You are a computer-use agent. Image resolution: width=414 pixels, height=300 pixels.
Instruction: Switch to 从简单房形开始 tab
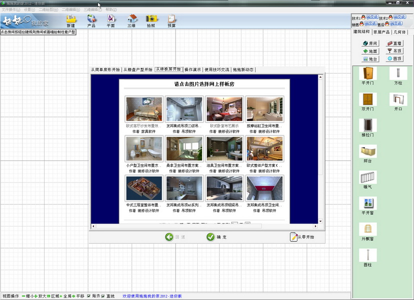pyautogui.click(x=105, y=69)
